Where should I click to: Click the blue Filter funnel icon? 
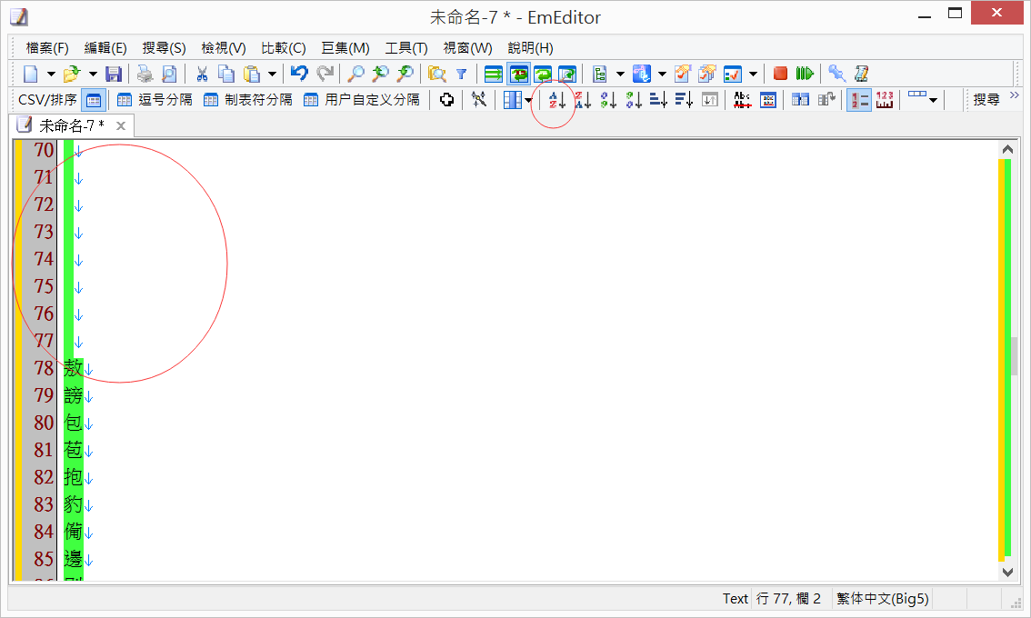(x=462, y=74)
